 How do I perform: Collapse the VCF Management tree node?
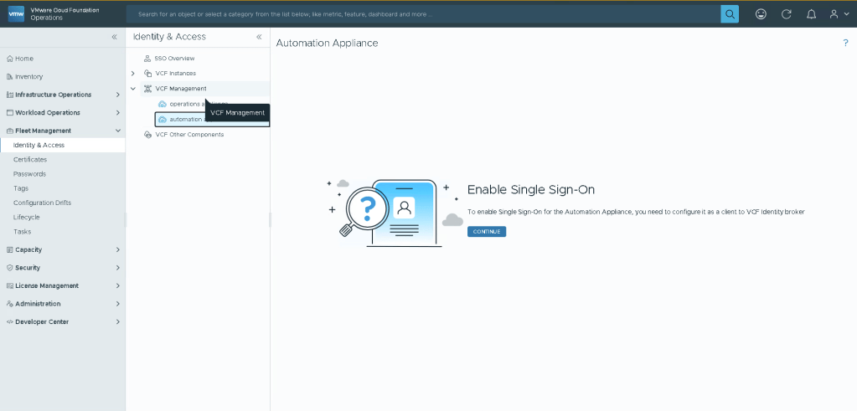[x=133, y=89]
